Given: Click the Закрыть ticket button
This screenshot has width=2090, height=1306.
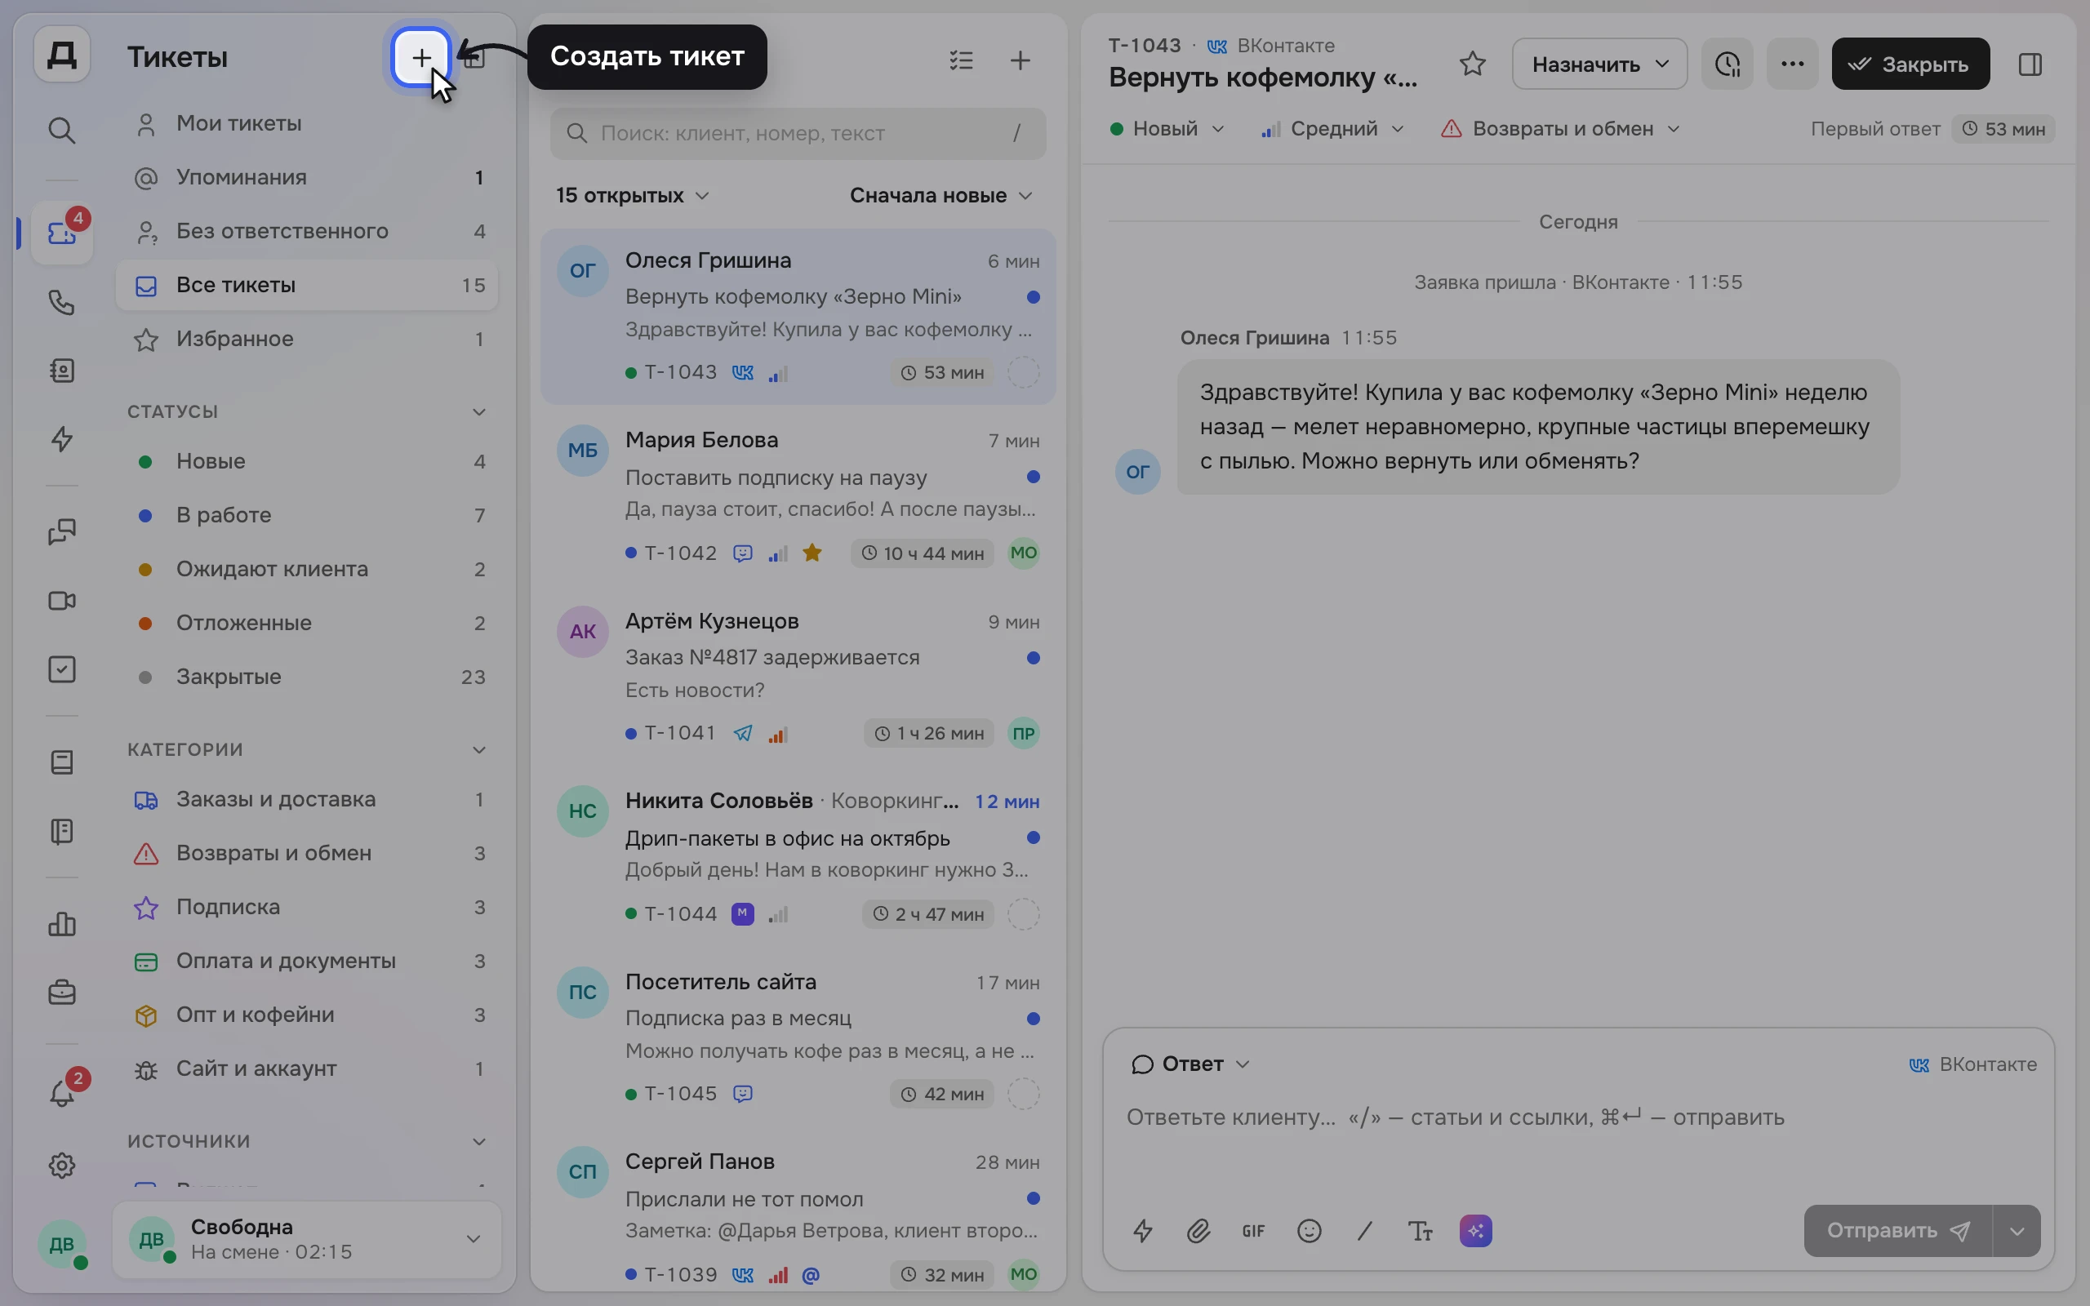Looking at the screenshot, I should click(x=1910, y=64).
